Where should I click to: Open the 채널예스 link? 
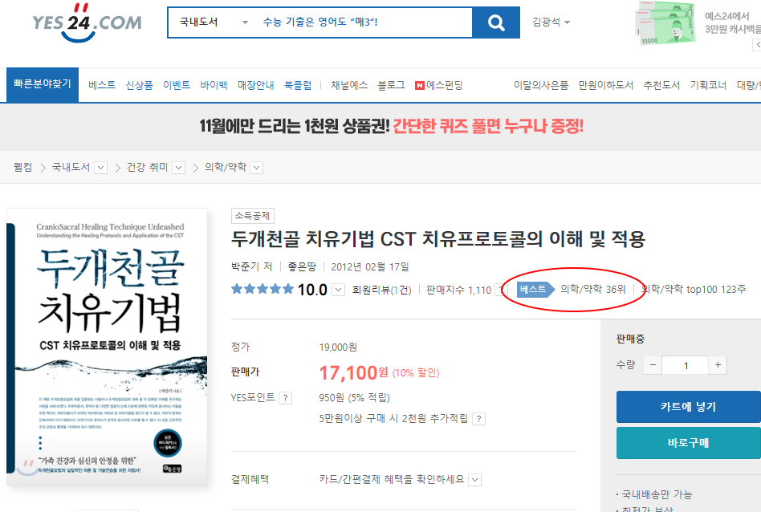pos(349,85)
